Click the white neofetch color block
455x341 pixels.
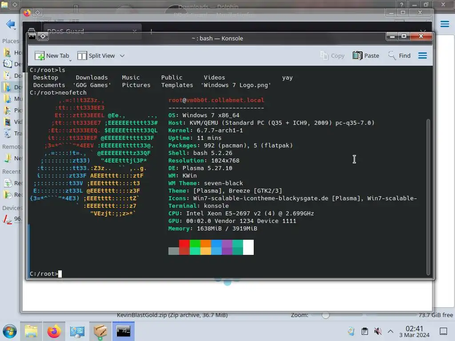(248, 247)
